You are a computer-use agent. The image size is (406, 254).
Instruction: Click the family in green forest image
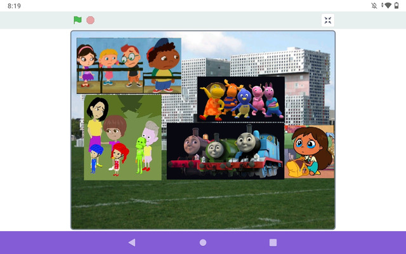point(122,137)
